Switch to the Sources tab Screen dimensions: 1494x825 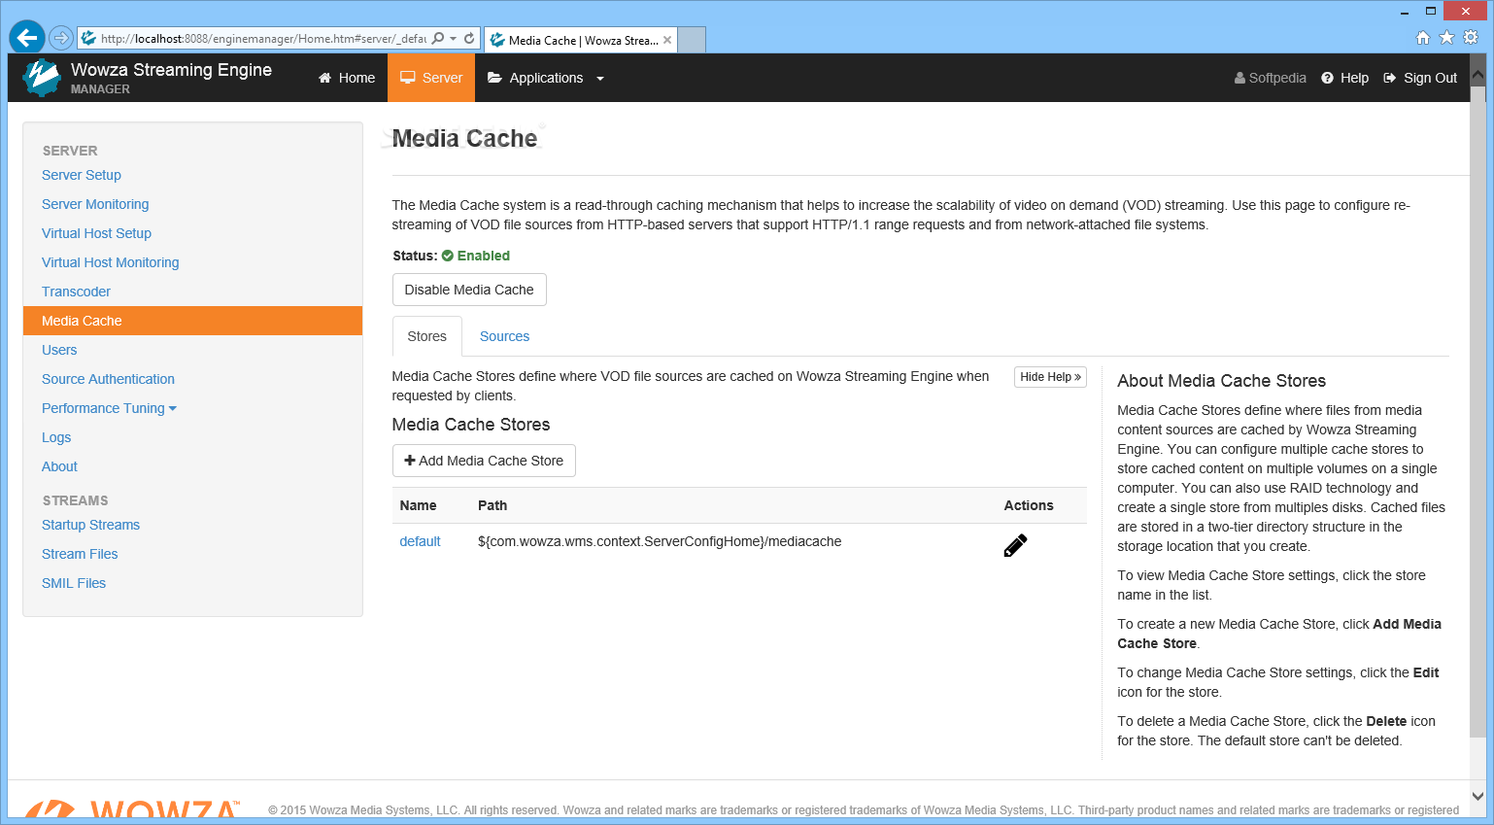pos(504,336)
